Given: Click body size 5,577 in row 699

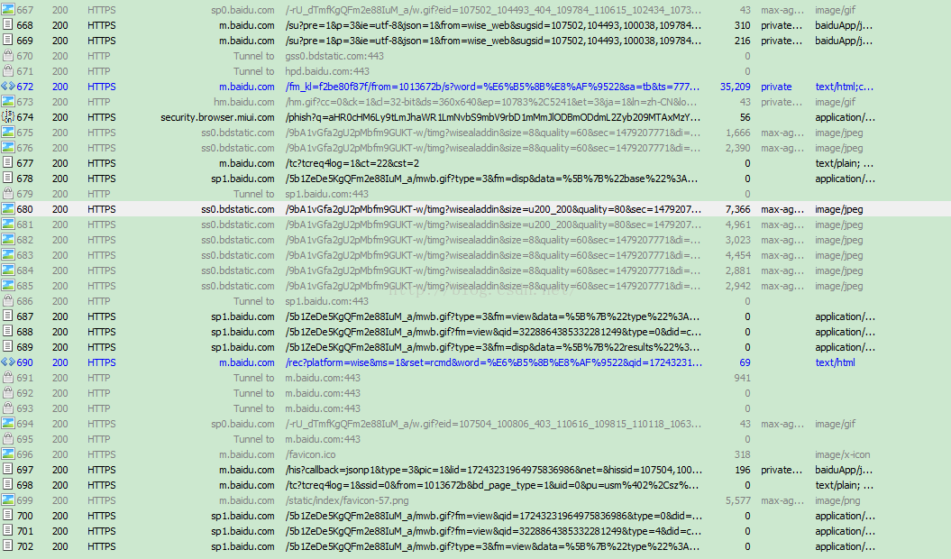Looking at the screenshot, I should pos(738,500).
